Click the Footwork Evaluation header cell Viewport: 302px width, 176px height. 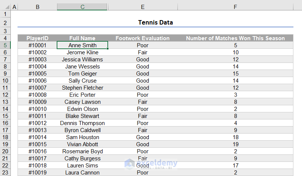[142, 38]
